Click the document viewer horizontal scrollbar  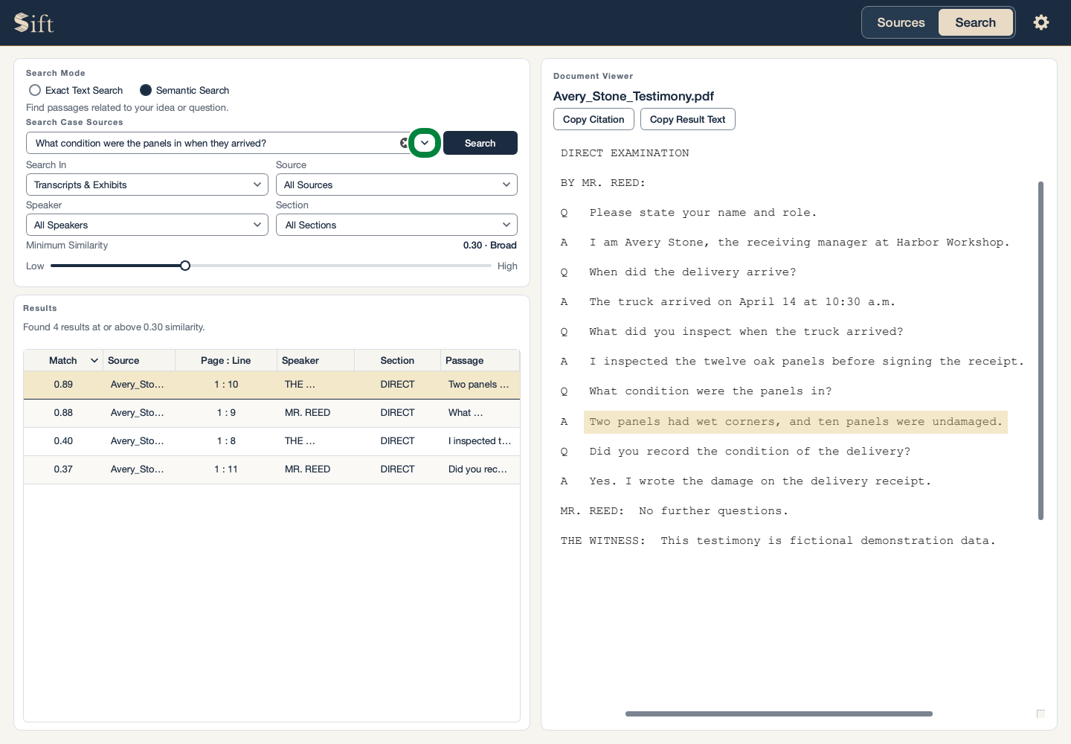779,713
